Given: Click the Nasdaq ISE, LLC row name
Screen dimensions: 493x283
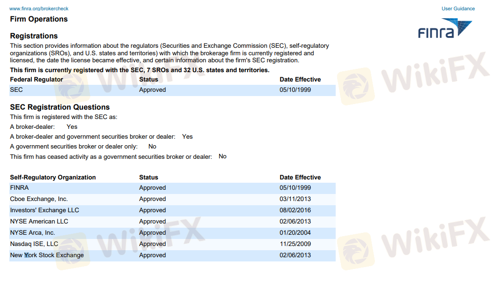Looking at the screenshot, I should (x=34, y=244).
